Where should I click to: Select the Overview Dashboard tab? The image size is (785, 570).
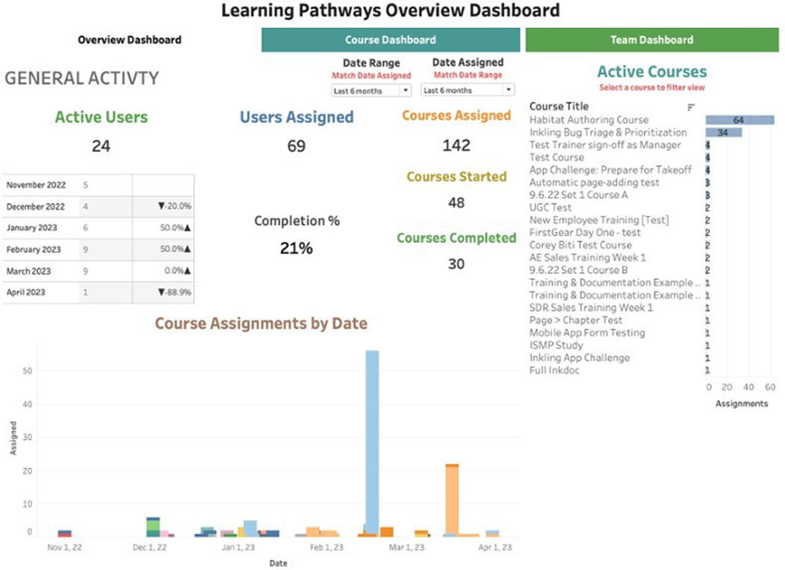click(129, 40)
